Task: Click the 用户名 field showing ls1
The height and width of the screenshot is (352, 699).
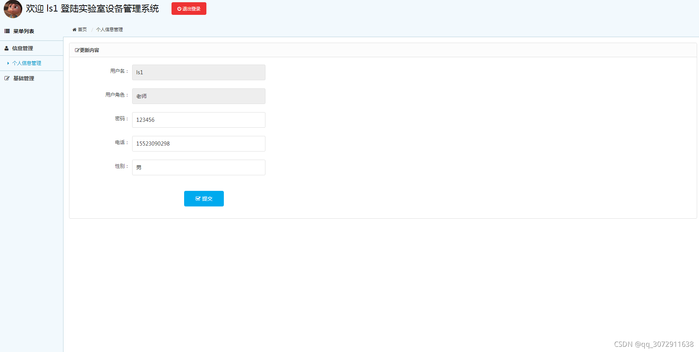Action: click(199, 72)
